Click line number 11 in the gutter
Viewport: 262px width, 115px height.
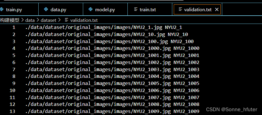[12, 97]
